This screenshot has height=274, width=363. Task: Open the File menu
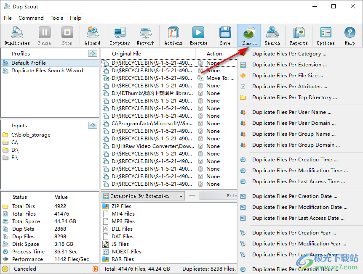pyautogui.click(x=8, y=18)
